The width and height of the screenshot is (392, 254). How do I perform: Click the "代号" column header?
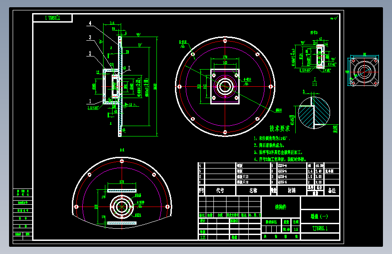[220, 191]
